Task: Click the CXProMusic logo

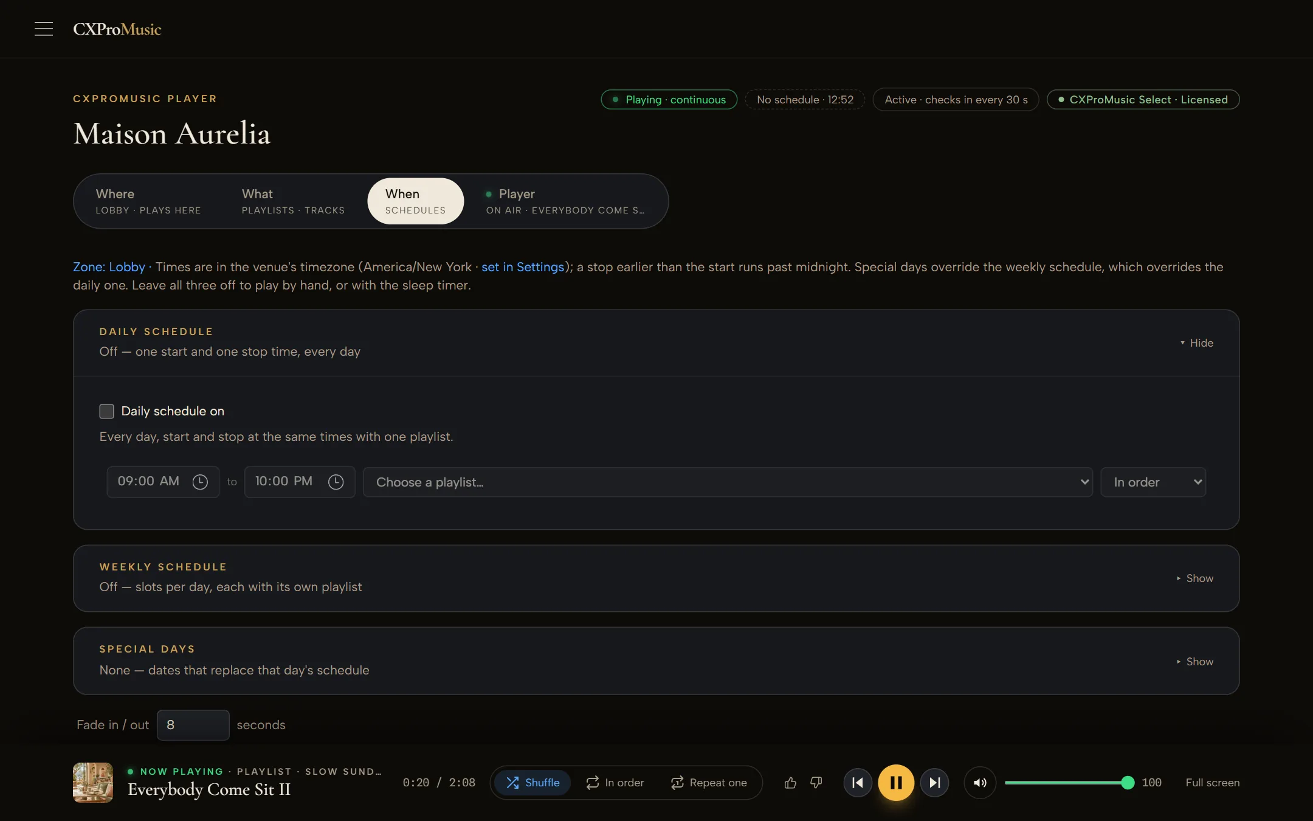Action: coord(117,29)
